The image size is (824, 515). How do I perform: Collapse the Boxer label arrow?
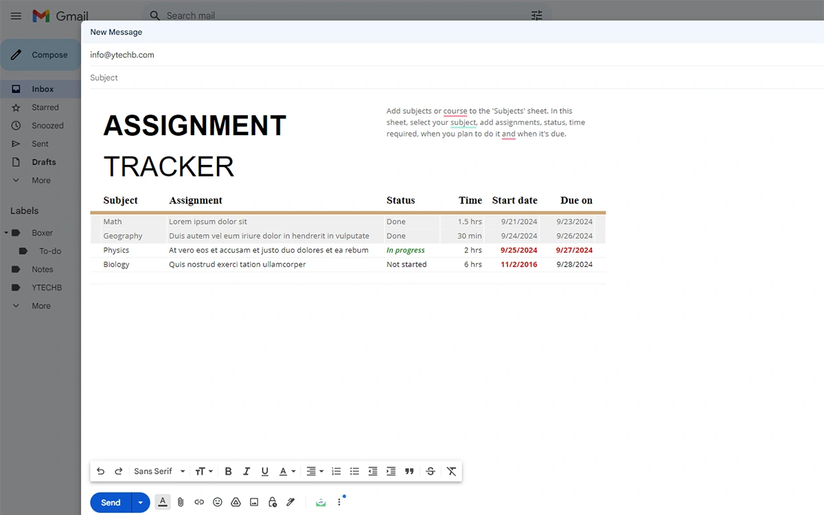coord(6,233)
